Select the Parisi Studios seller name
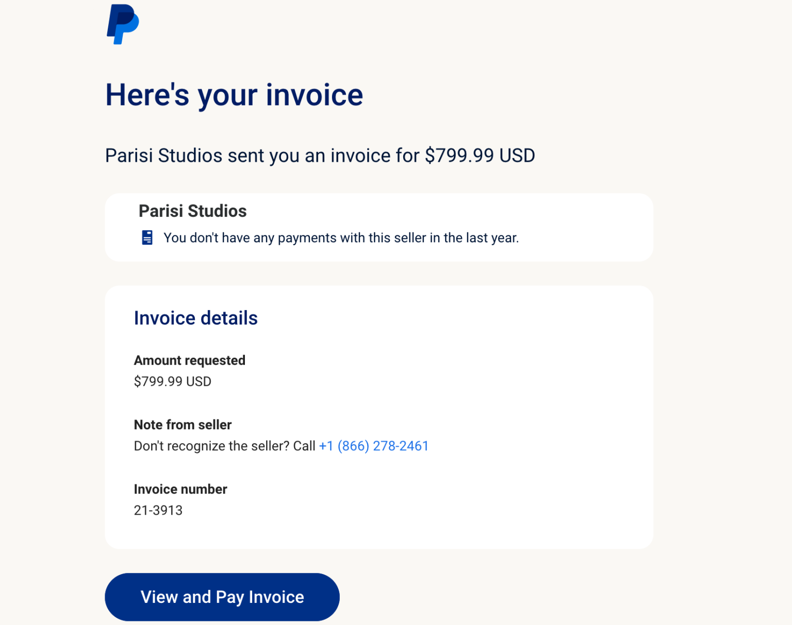792x625 pixels. coord(192,211)
